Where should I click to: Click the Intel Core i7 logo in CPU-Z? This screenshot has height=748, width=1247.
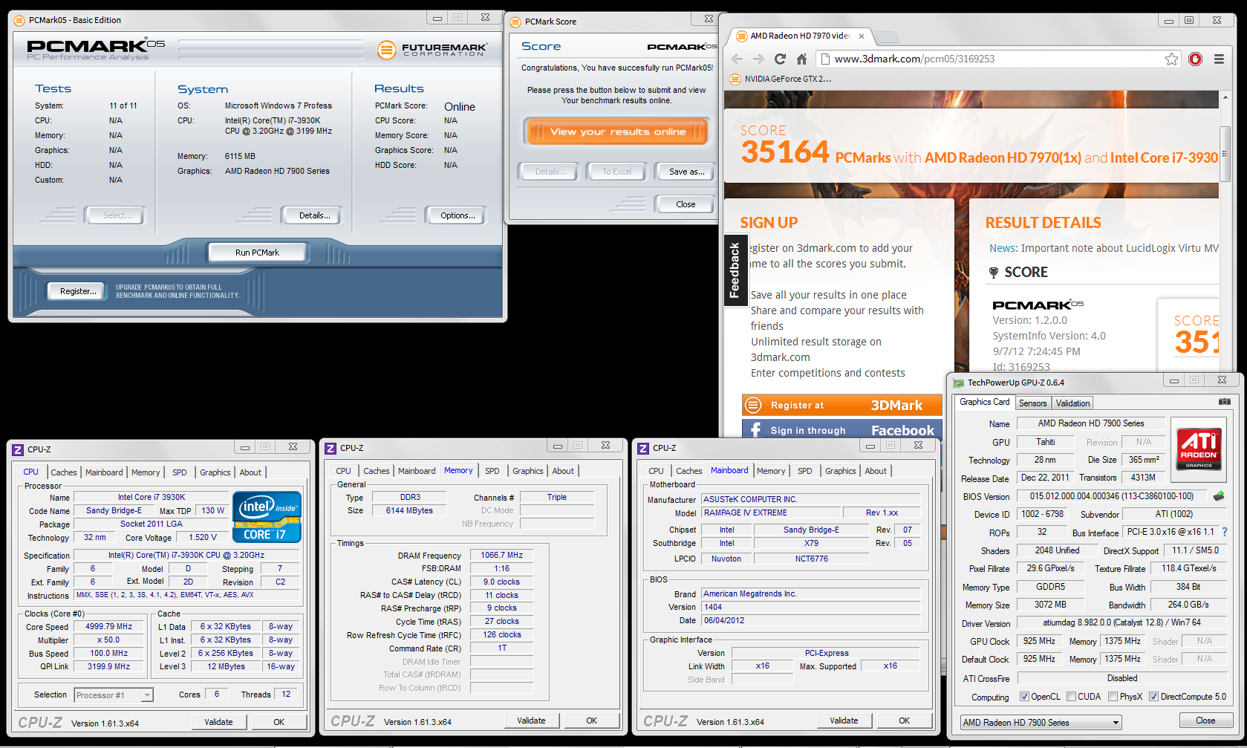[x=267, y=517]
